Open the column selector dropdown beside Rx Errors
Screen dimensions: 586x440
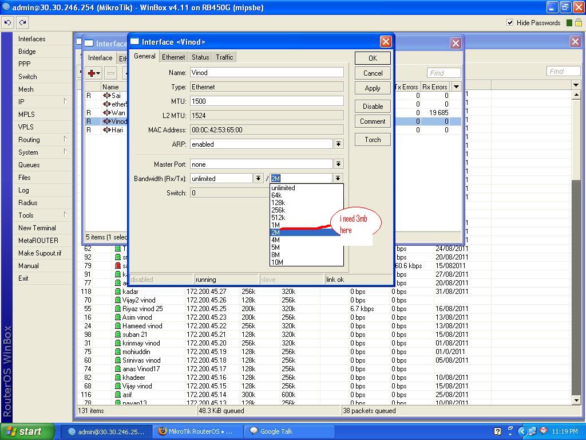point(456,87)
